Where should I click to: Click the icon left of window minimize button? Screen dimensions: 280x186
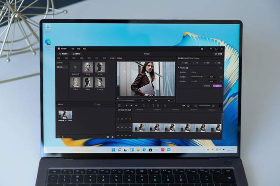202,49
